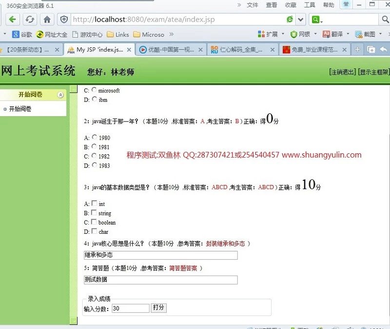The width and height of the screenshot is (390, 329).
Task: Select the 1982 radio option
Action: [x=94, y=155]
